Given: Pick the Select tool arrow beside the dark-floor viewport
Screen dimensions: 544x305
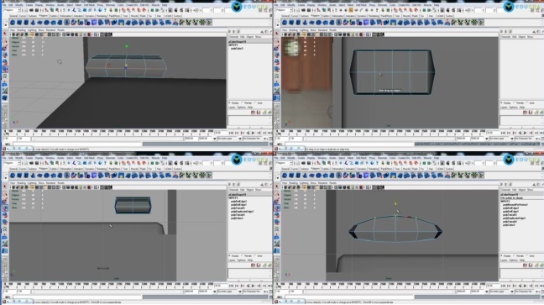Looking at the screenshot, I should 4,34.
